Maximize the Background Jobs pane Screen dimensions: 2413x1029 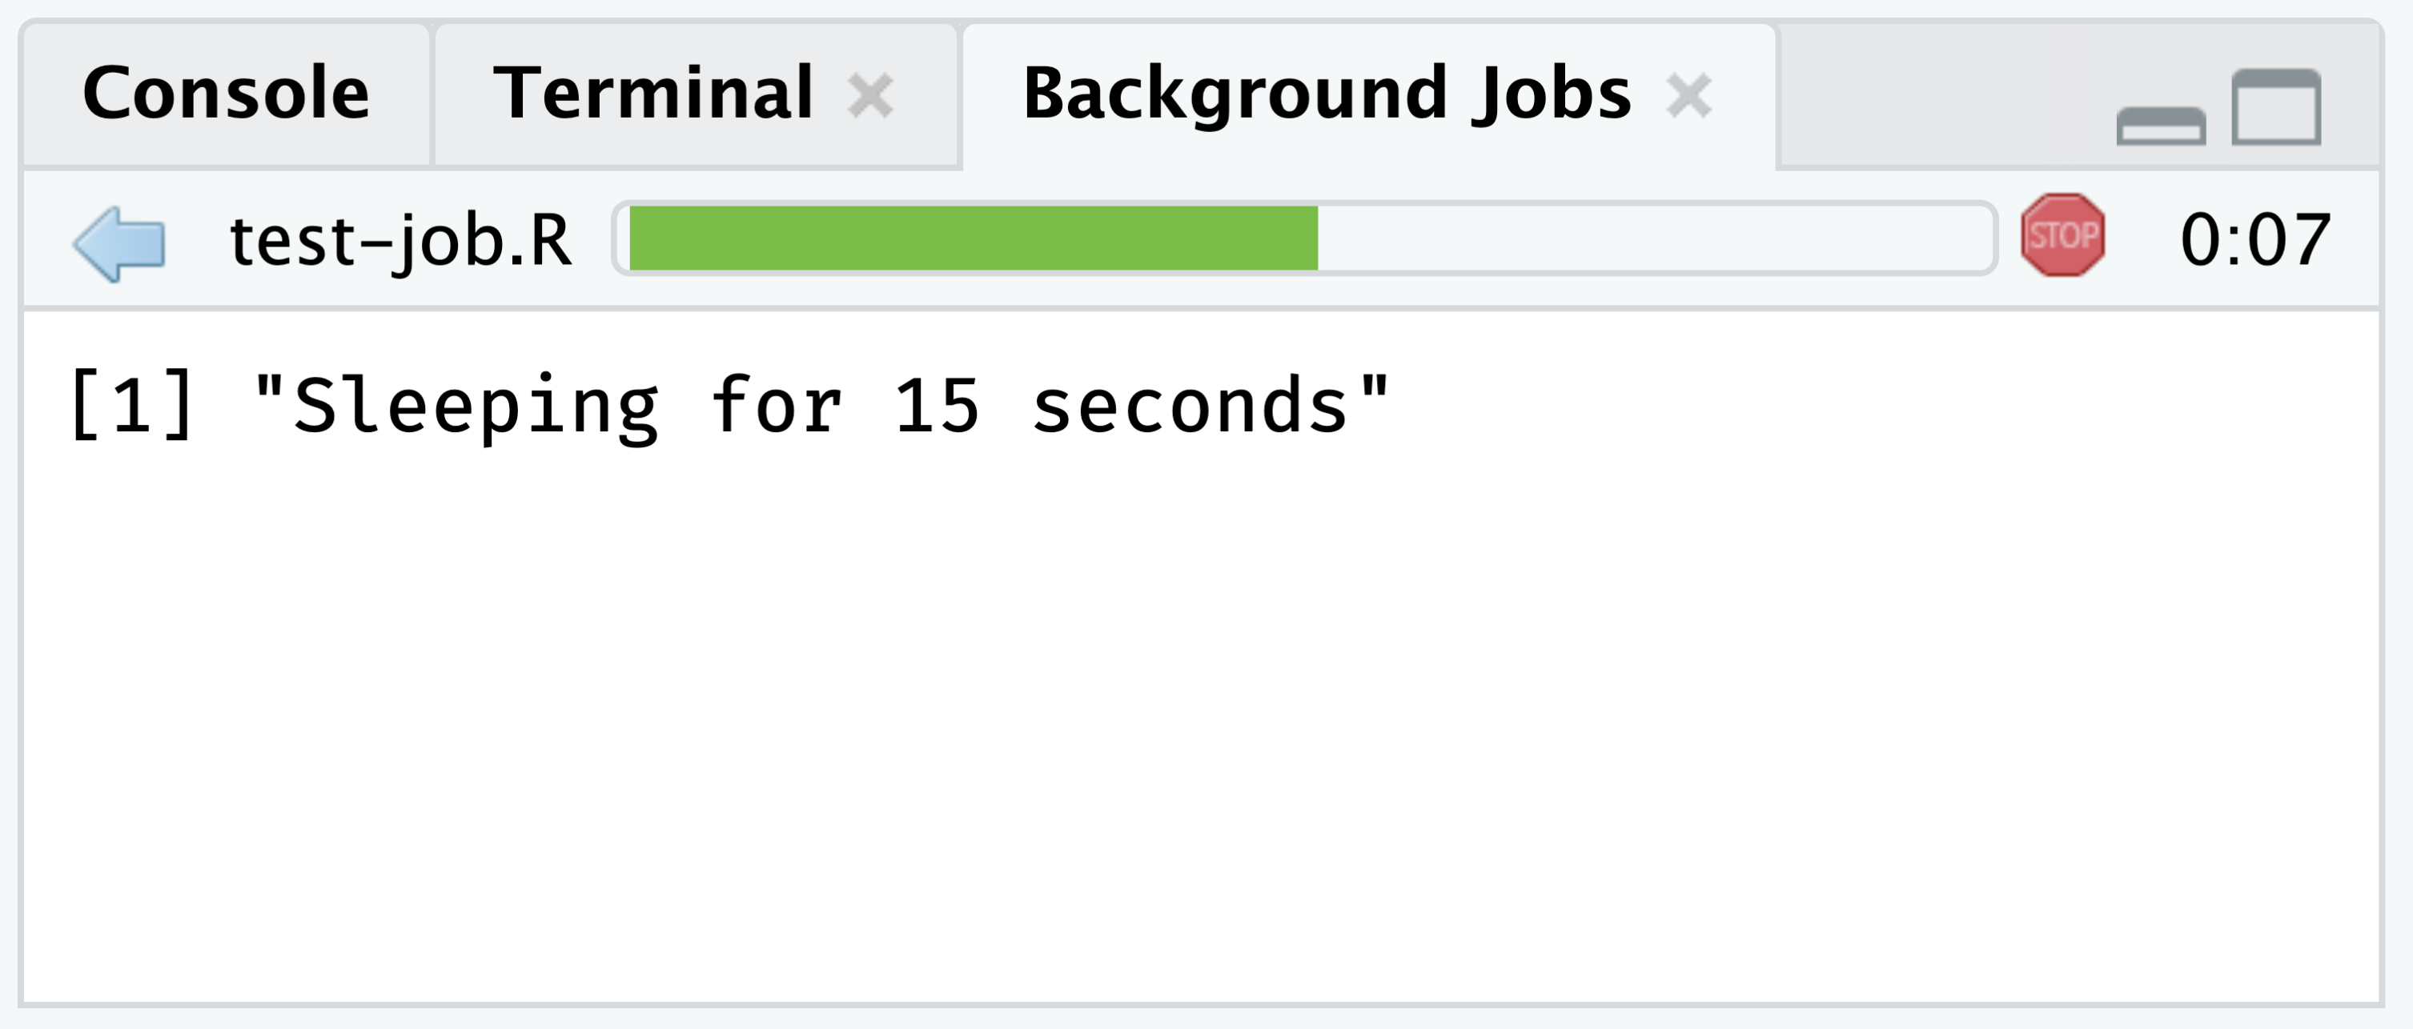2275,108
